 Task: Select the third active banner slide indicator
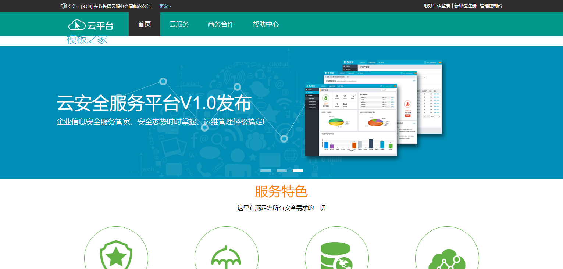(x=298, y=171)
